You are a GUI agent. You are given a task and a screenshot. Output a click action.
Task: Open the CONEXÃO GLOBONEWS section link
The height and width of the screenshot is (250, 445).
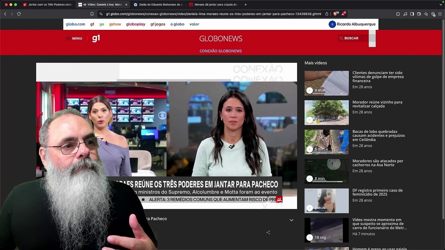[x=221, y=51]
